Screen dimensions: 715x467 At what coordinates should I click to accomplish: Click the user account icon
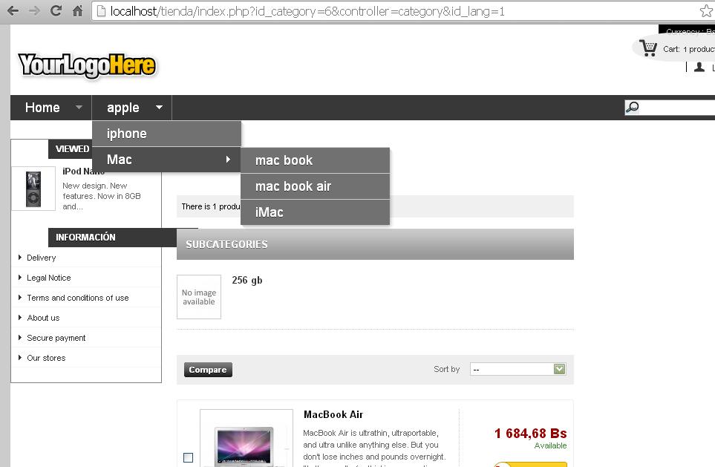(x=699, y=68)
